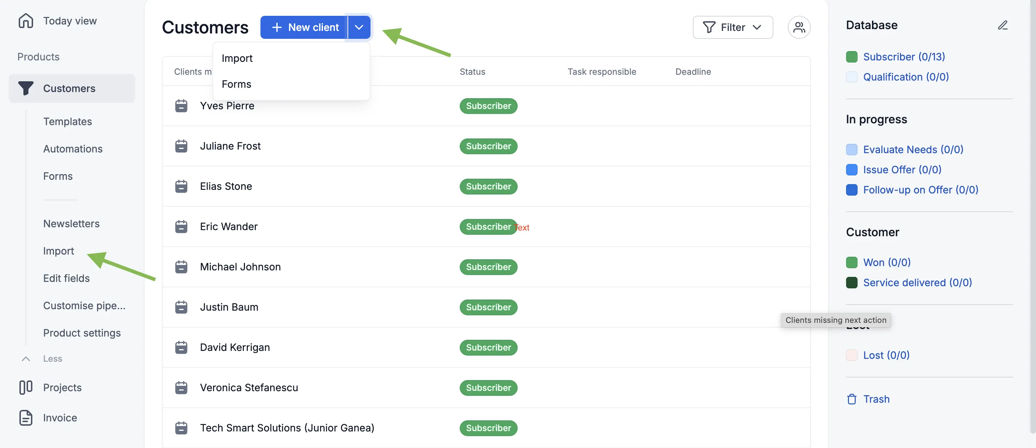Open Import in the sidebar

click(59, 251)
